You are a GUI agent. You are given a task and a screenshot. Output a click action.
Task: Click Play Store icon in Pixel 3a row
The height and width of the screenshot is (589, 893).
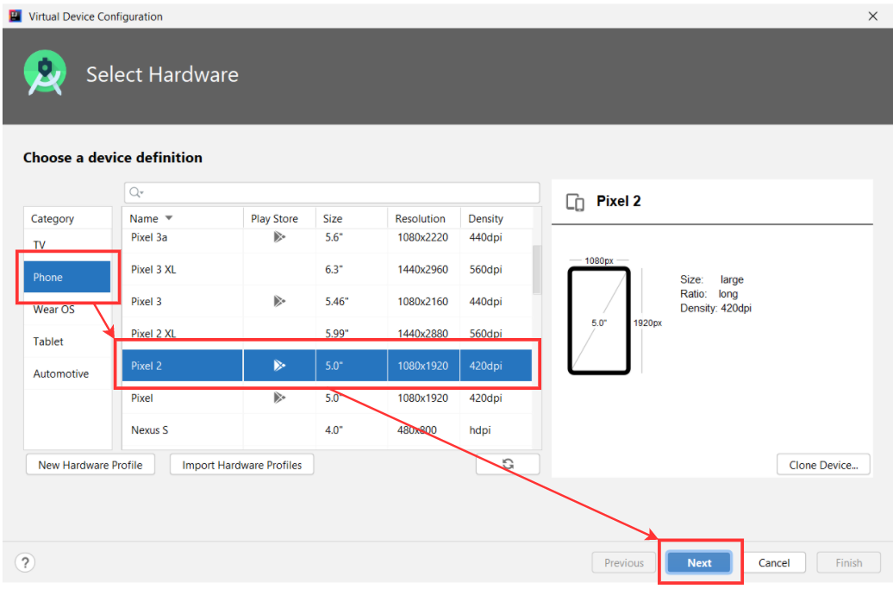tap(279, 237)
